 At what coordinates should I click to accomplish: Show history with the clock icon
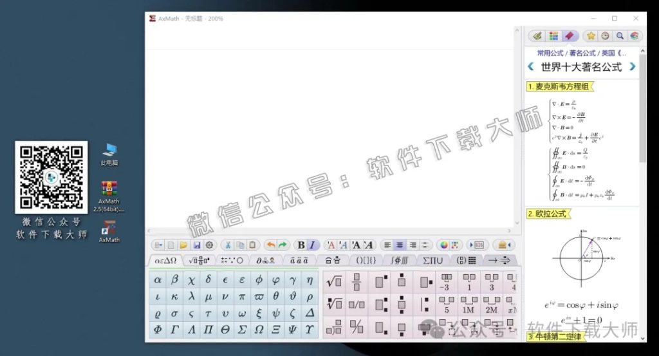[x=605, y=36]
